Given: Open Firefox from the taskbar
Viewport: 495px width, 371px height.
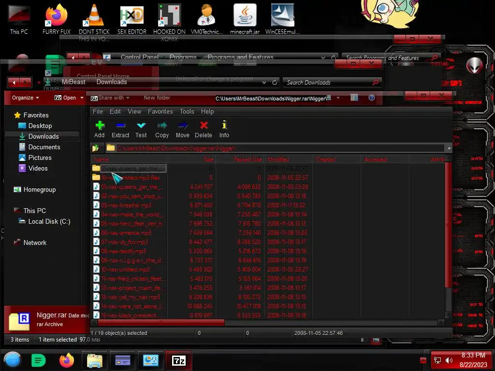Looking at the screenshot, I should (x=67, y=360).
